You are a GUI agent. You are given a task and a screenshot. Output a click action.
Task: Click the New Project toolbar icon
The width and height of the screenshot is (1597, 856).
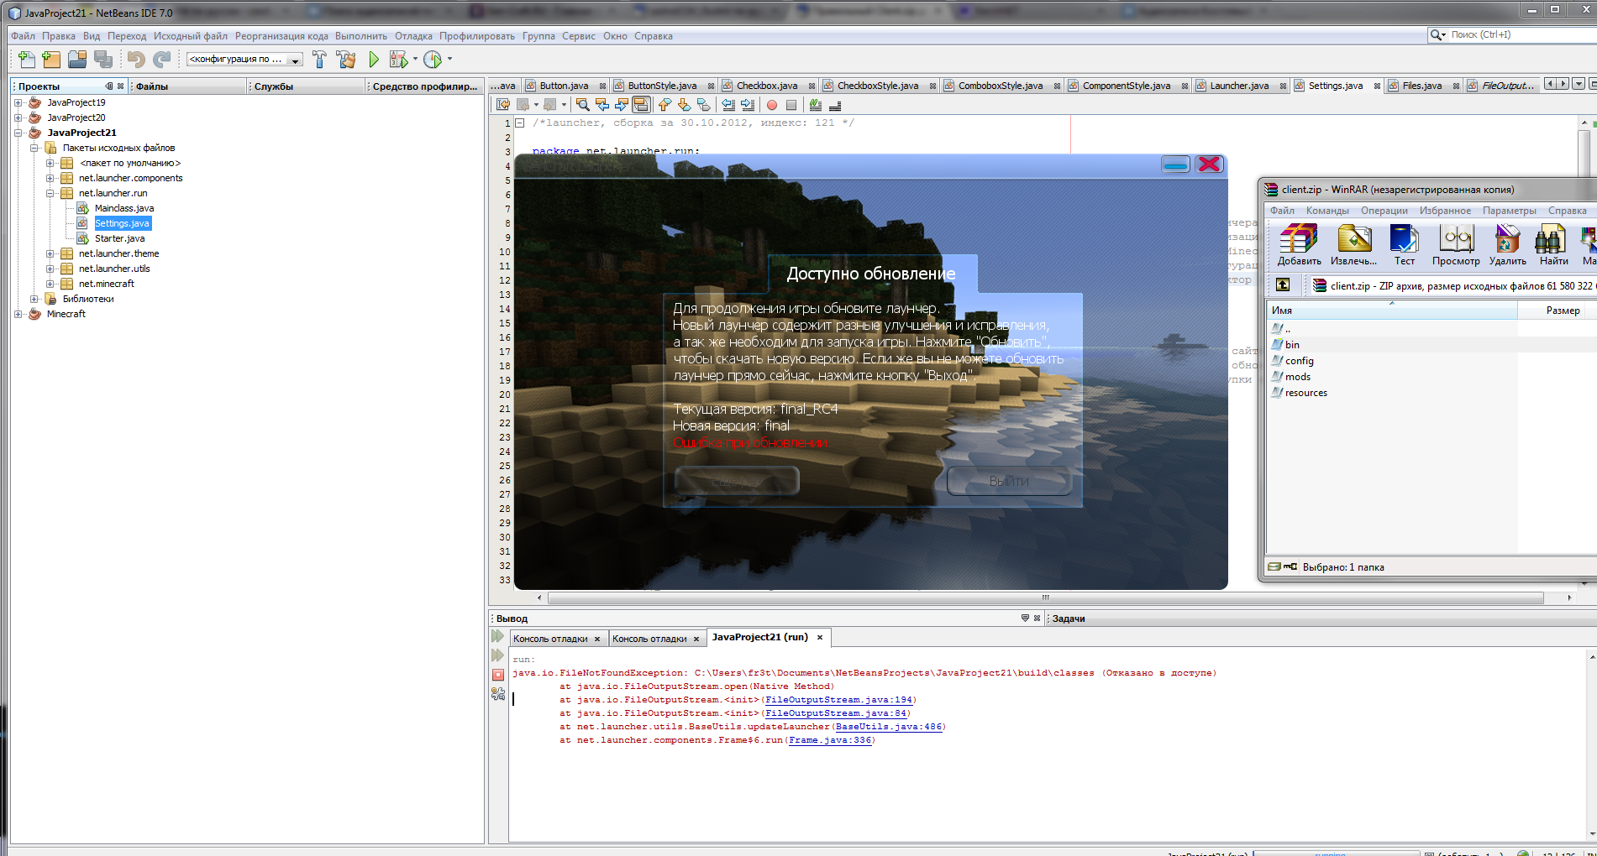(x=51, y=59)
